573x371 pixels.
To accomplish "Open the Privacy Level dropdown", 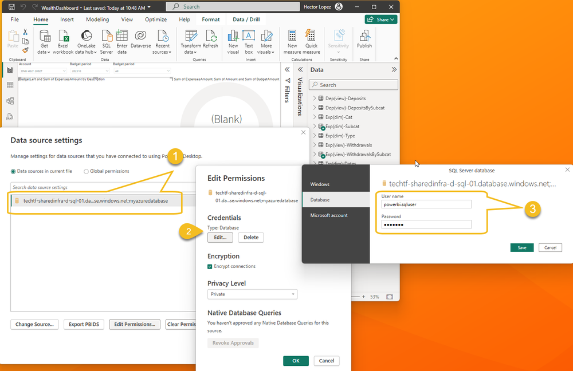I will tap(252, 294).
